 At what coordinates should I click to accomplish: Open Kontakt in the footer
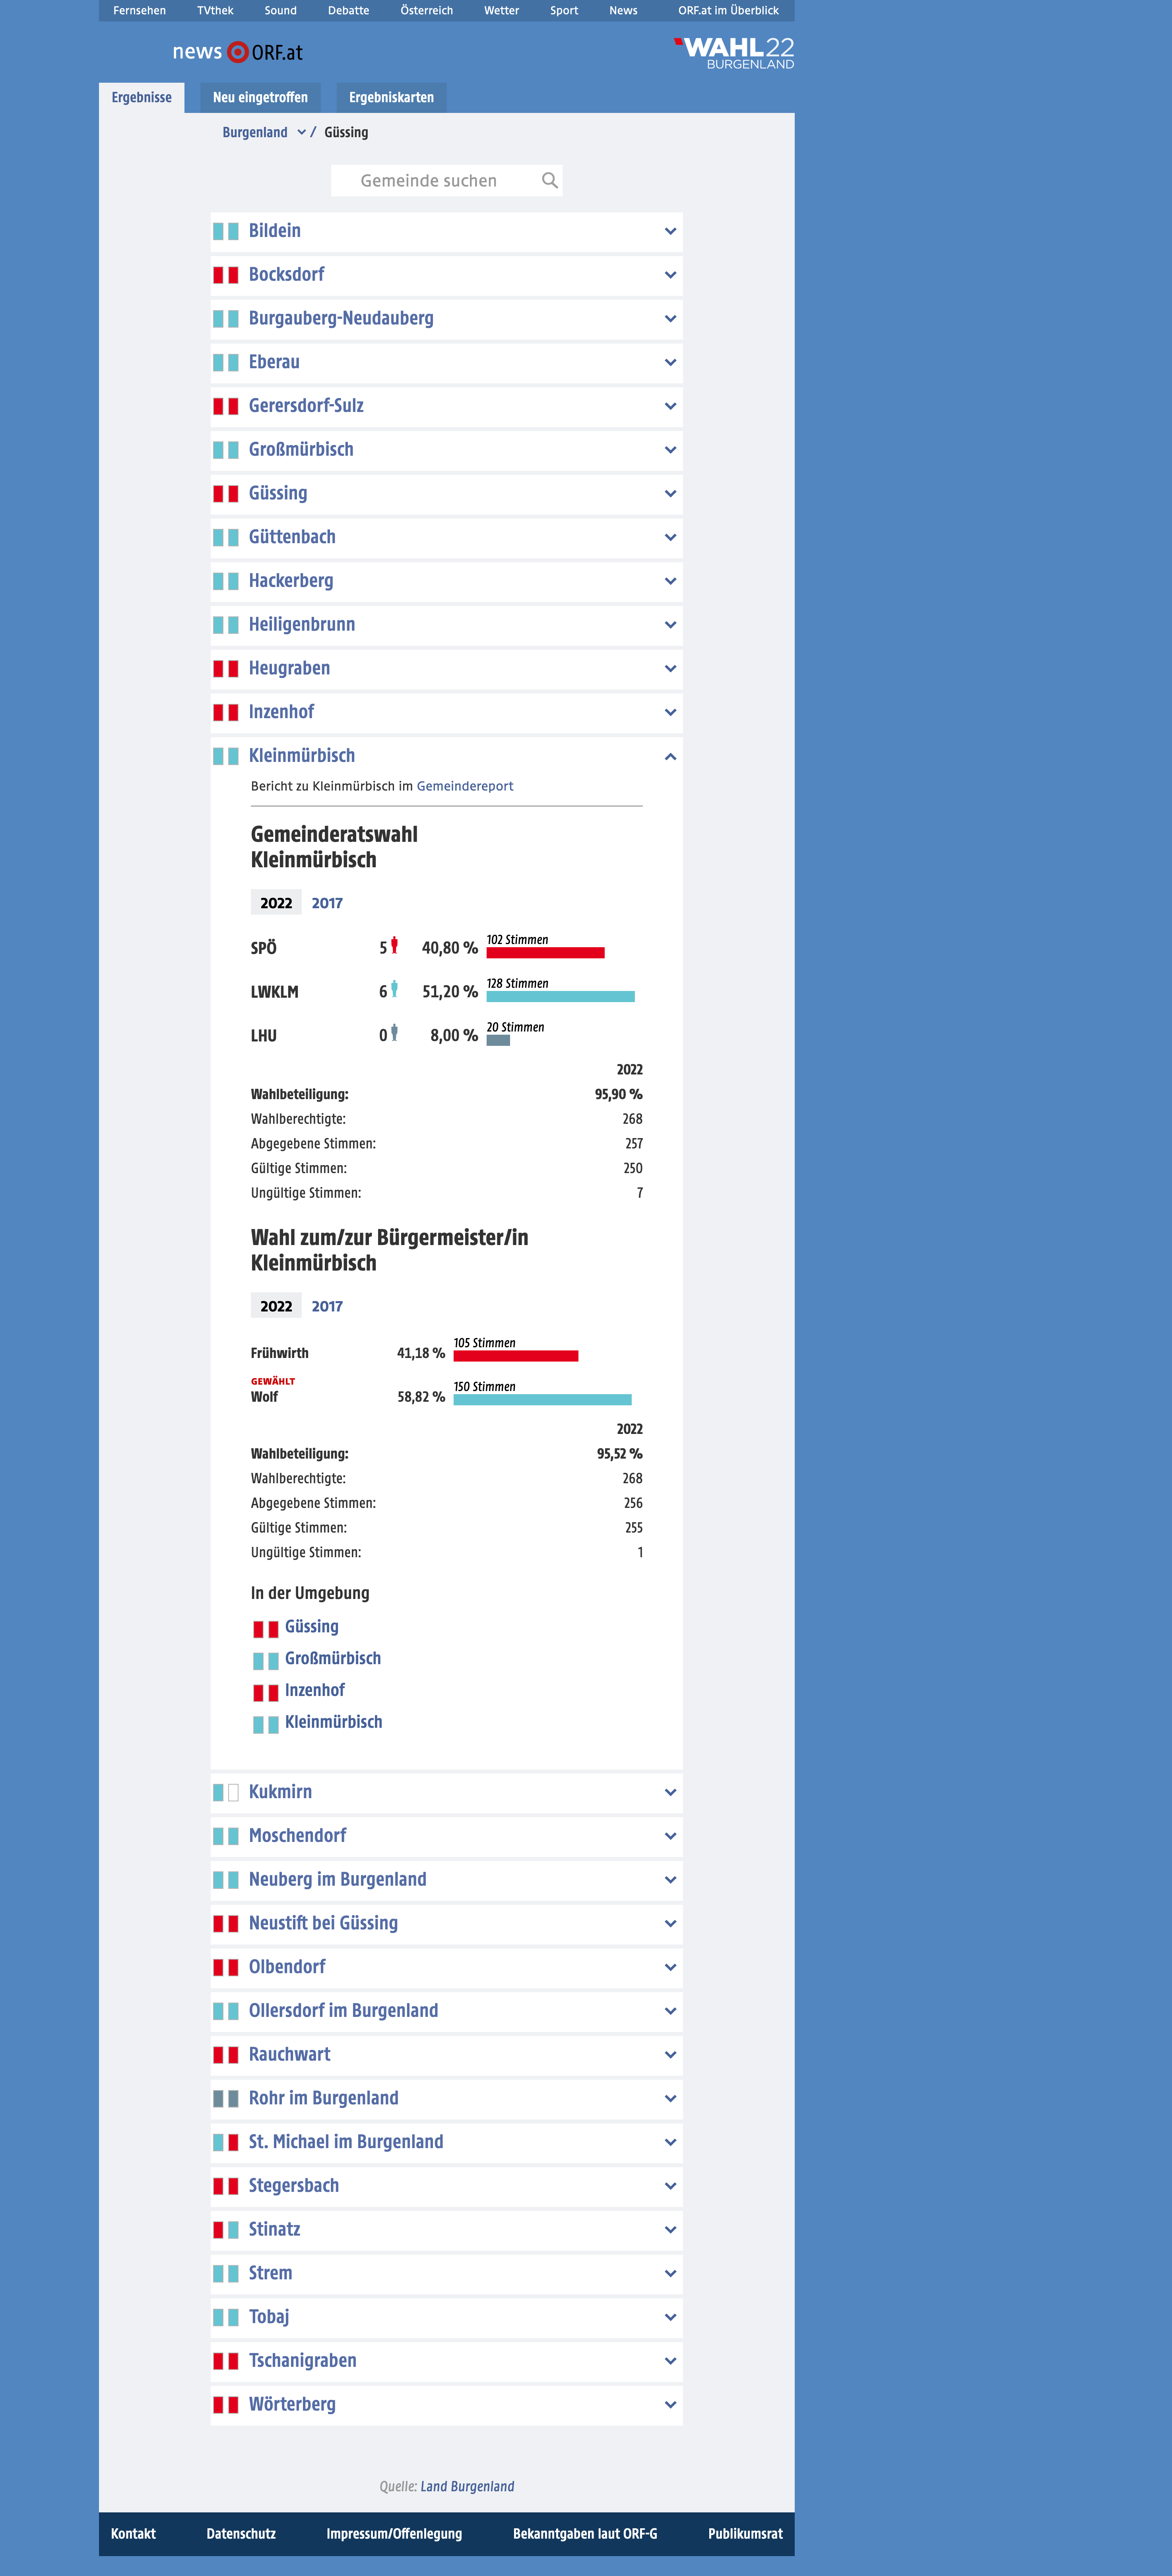[133, 2533]
